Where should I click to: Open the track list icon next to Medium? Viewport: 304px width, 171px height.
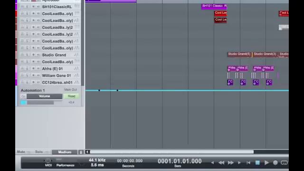tap(81, 152)
